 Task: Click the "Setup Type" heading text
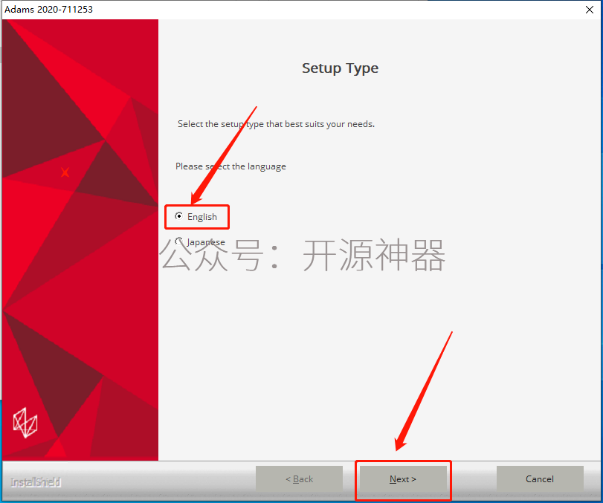[340, 68]
